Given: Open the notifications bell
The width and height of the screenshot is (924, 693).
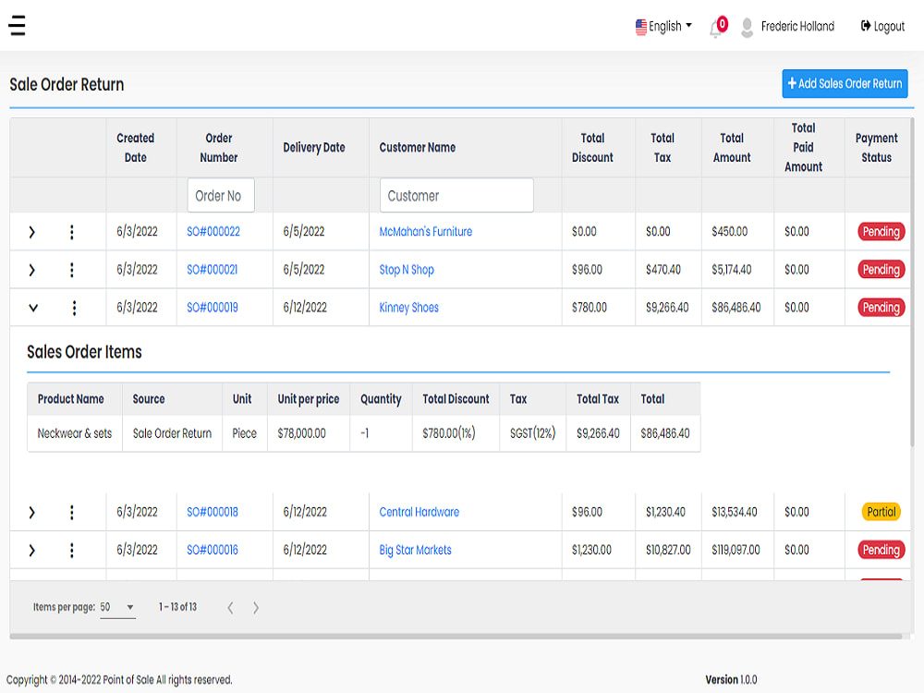Looking at the screenshot, I should (x=716, y=28).
